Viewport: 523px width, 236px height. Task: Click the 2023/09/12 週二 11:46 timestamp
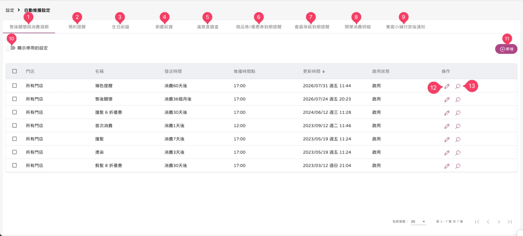327,126
